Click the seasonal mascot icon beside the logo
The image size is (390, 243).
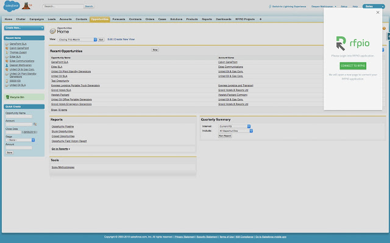(26, 5)
